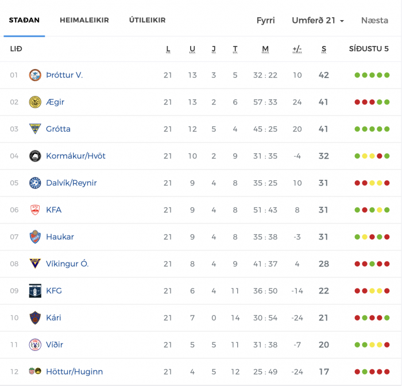Viewport: 402px width, 386px height.
Task: Open the Víðir team link
Action: (55, 345)
